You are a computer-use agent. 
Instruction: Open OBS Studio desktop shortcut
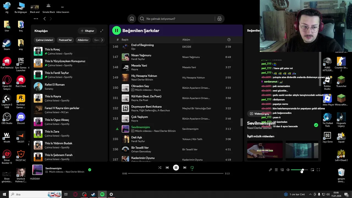(x=7, y=119)
